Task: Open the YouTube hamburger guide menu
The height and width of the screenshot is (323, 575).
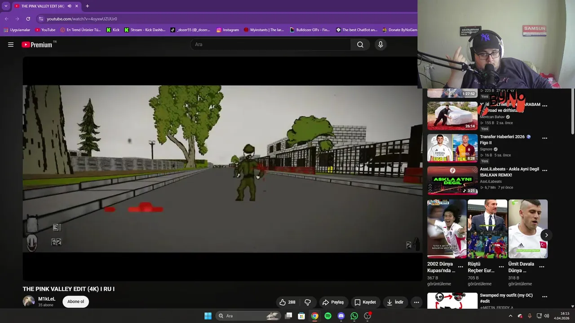Action: point(11,44)
